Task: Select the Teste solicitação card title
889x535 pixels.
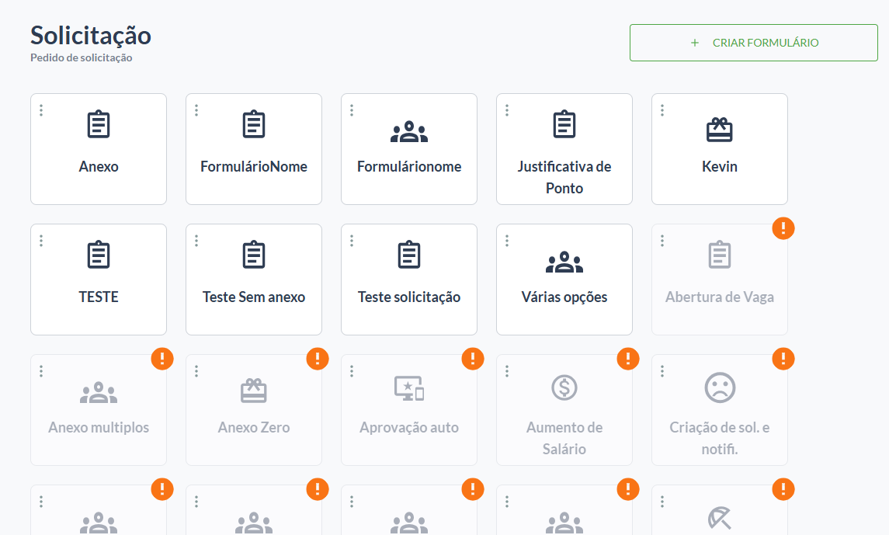Action: click(x=409, y=297)
